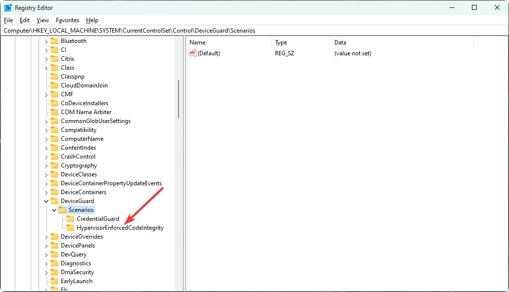Select the CommonGlobUserSettings key label

point(96,121)
